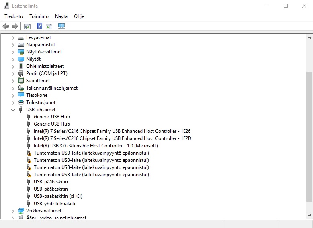Open the Näytä menu

[61, 16]
